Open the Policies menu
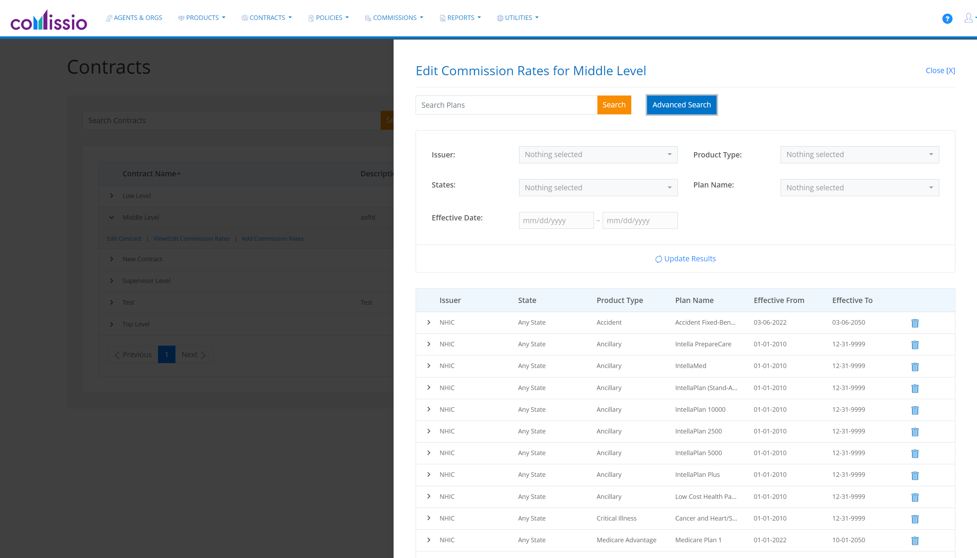Screen dimensions: 977x558 [329, 17]
